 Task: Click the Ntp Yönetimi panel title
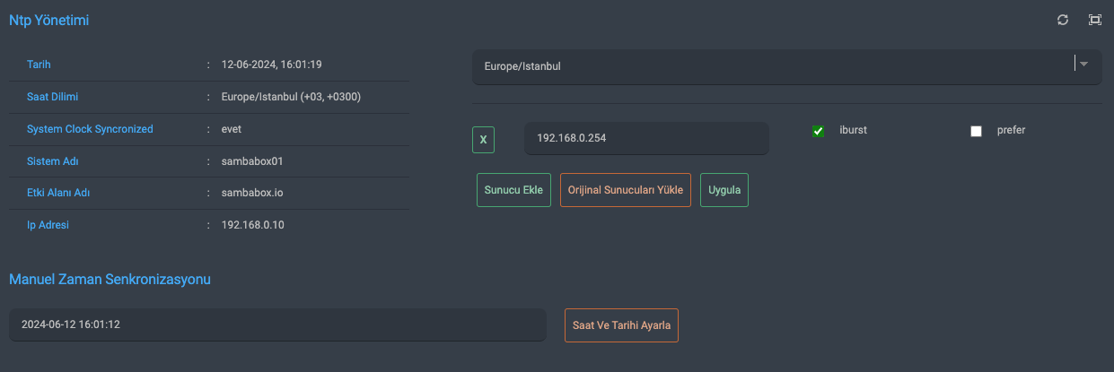tap(48, 20)
